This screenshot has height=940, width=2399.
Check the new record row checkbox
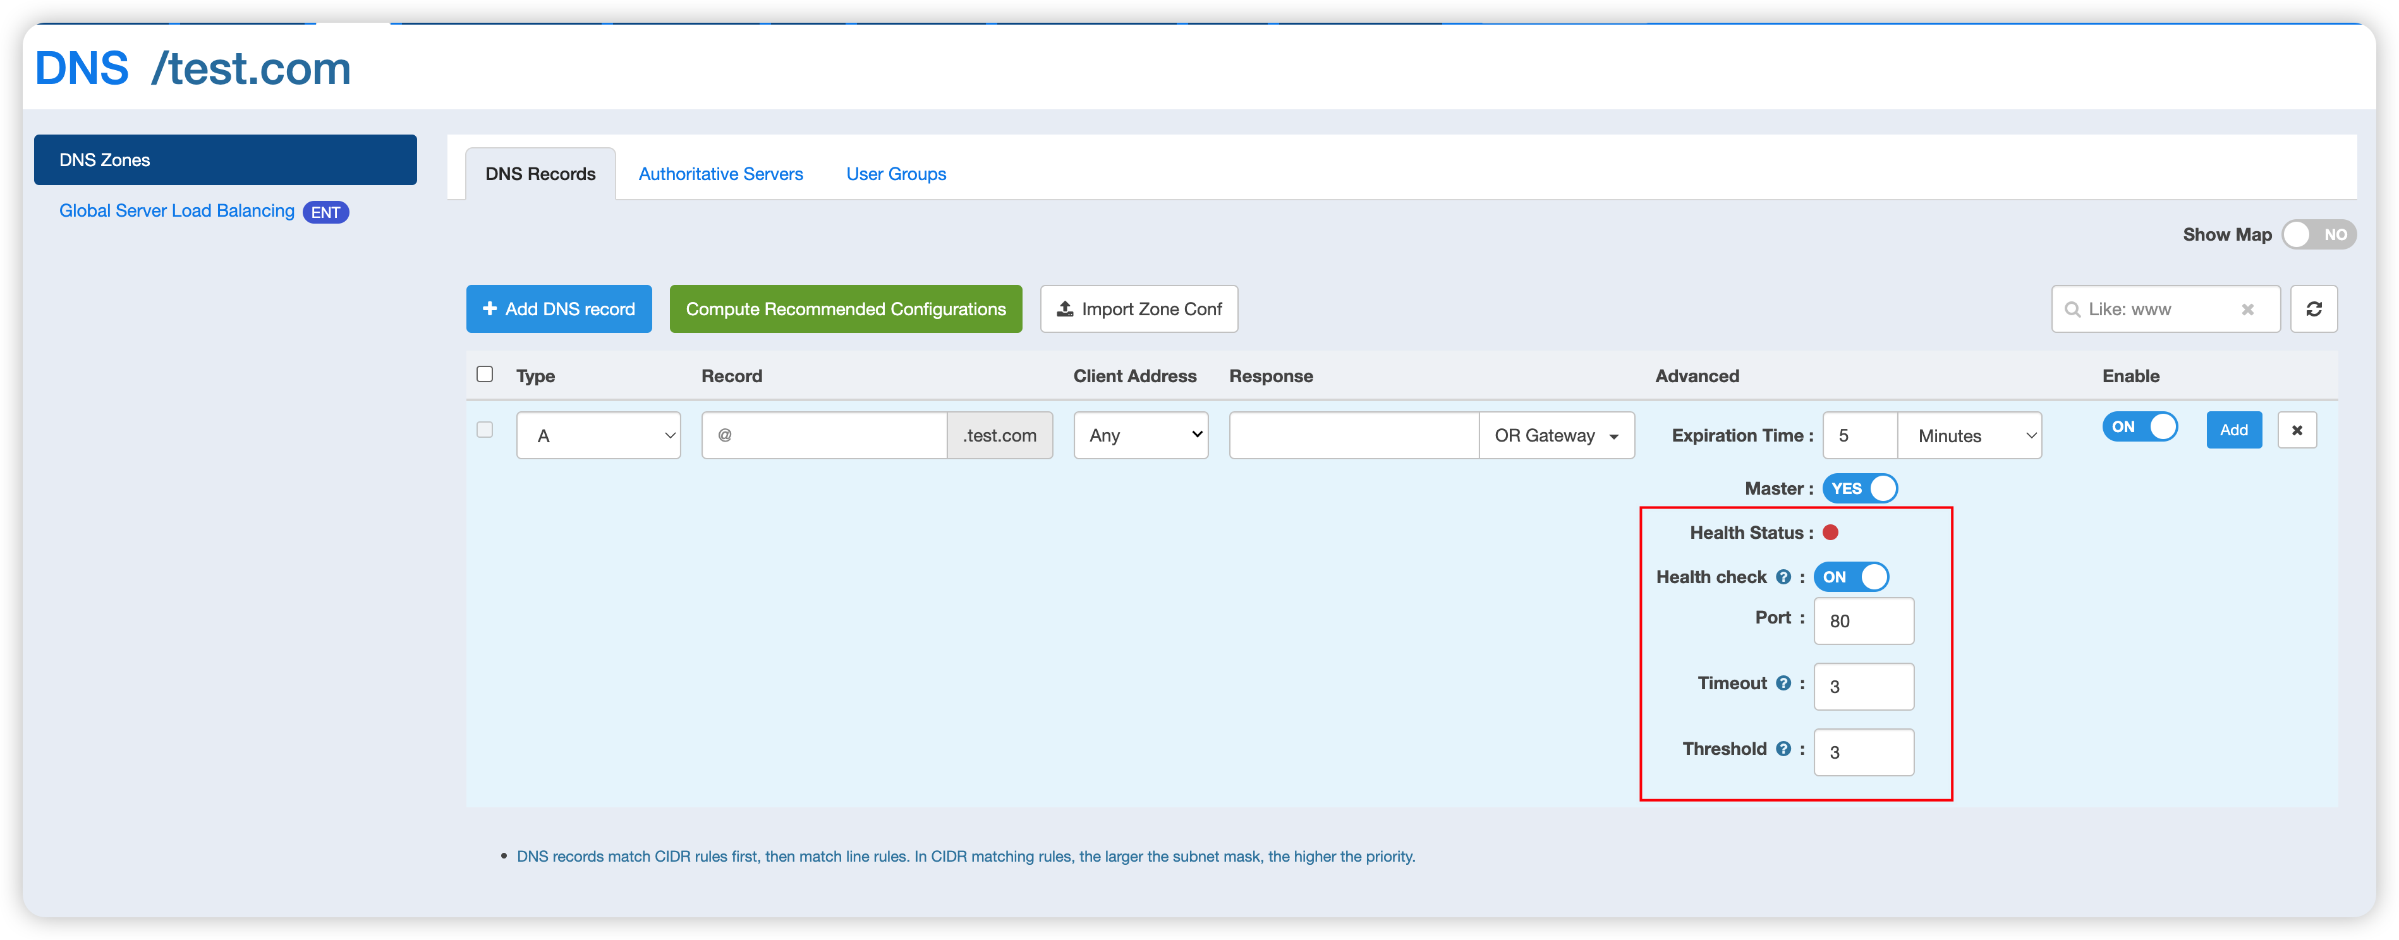pos(484,430)
